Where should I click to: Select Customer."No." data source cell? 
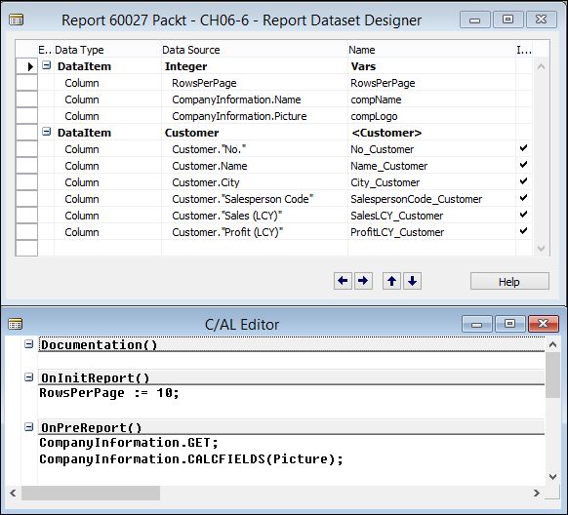(x=255, y=149)
